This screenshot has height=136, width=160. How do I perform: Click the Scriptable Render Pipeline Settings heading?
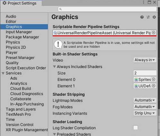[86, 27]
